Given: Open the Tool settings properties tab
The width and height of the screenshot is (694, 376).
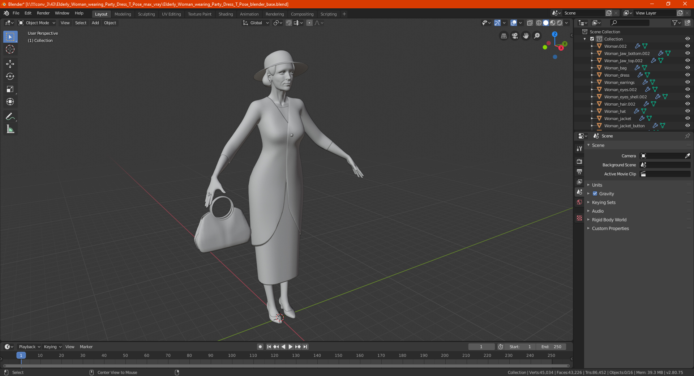Looking at the screenshot, I should tap(579, 149).
